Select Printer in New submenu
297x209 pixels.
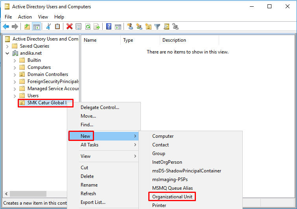(x=190, y=205)
